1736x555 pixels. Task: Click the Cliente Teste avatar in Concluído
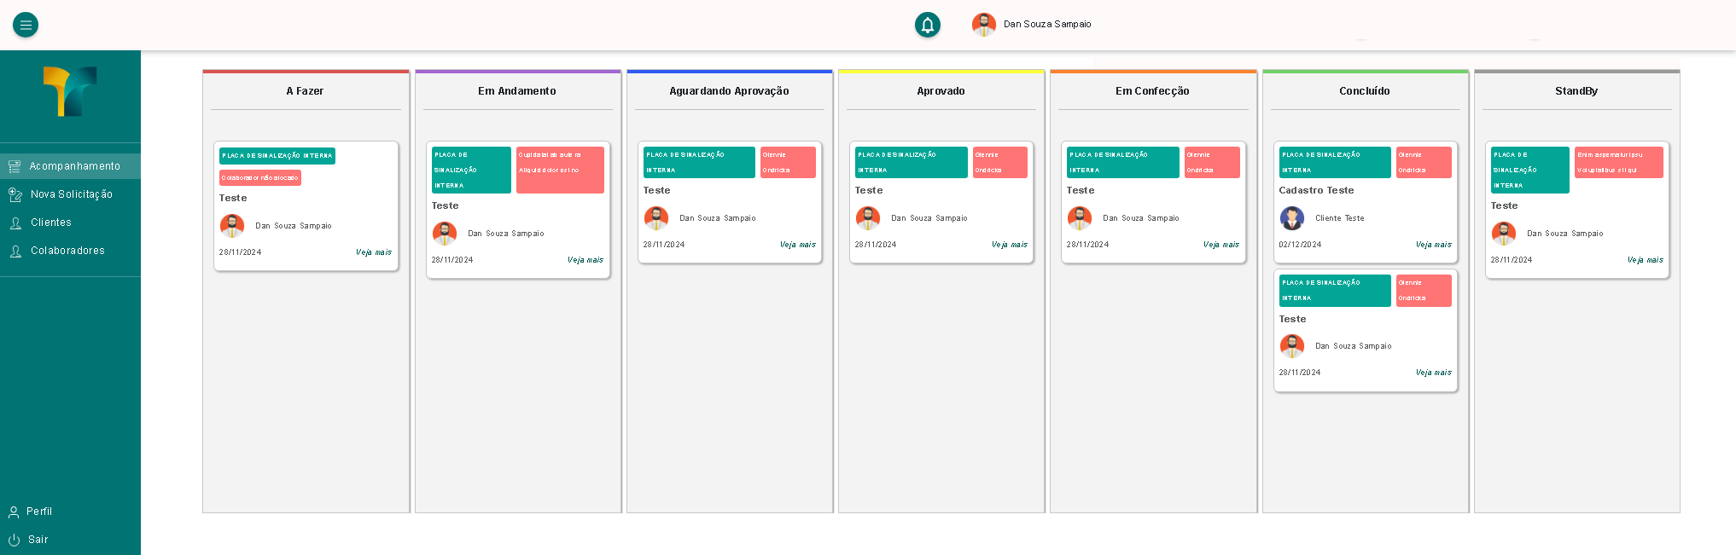tap(1292, 218)
